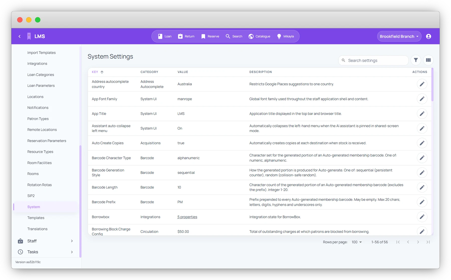Open the Brookfield Branch dropdown
This screenshot has width=451, height=280.
(x=399, y=36)
